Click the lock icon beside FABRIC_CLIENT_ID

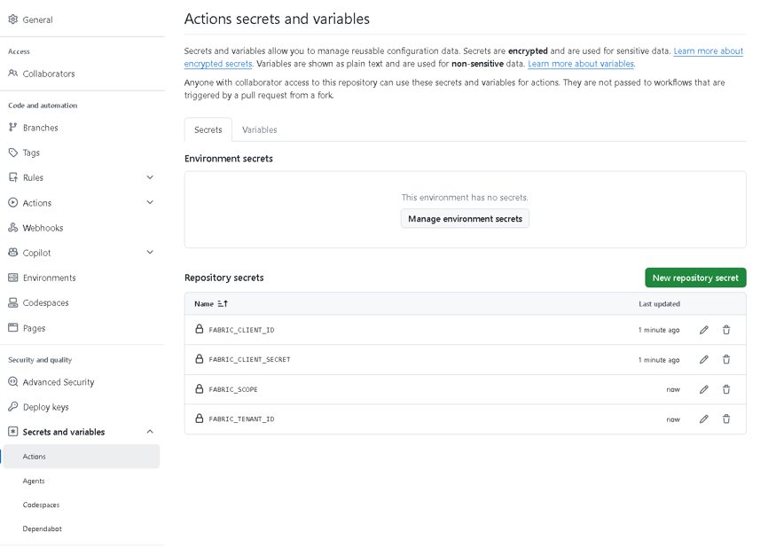199,329
